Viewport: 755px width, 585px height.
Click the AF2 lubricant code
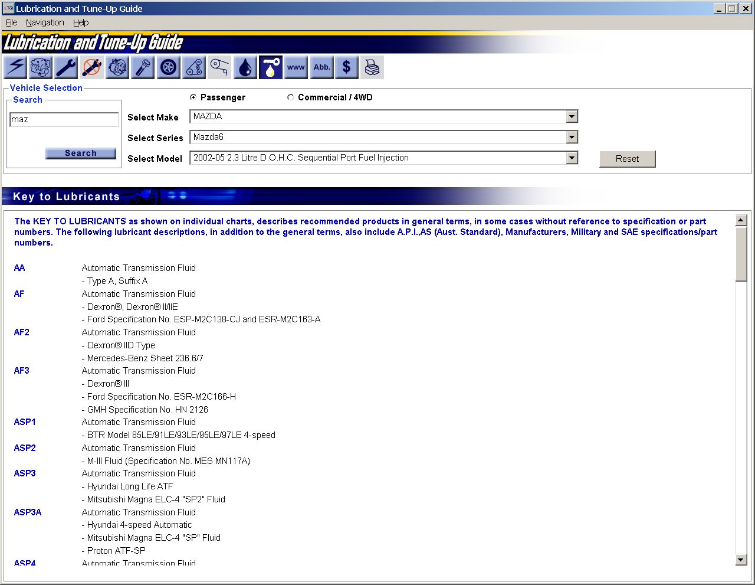coord(21,332)
